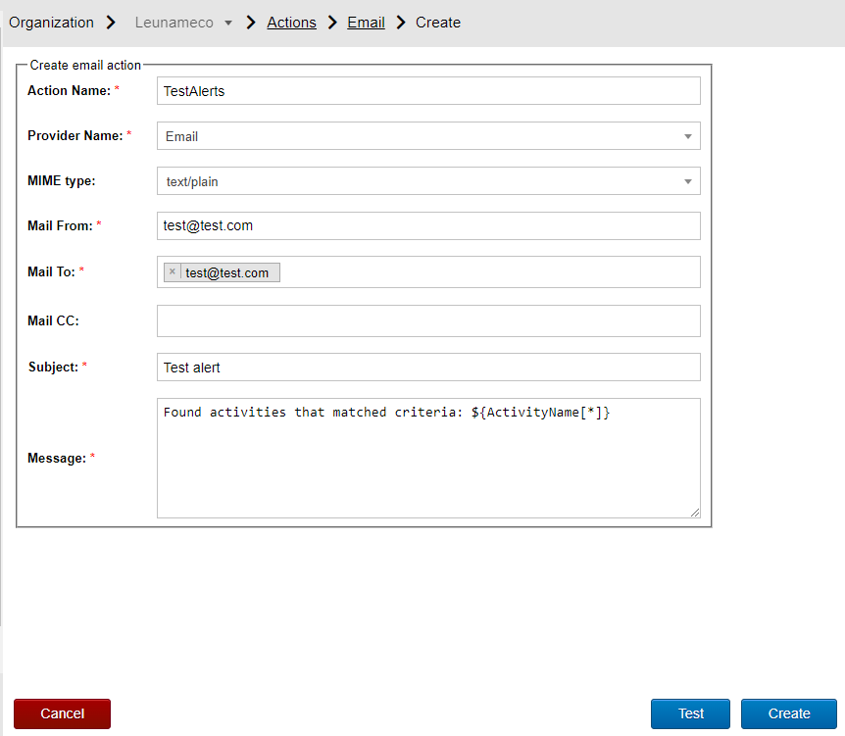Viewport: 845px width, 736px height.
Task: Open the Email breadcrumb link
Action: tap(366, 23)
